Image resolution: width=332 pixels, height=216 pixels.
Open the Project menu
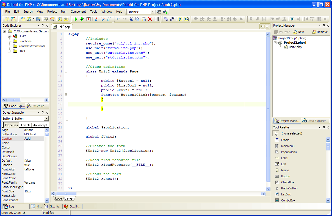click(x=52, y=12)
